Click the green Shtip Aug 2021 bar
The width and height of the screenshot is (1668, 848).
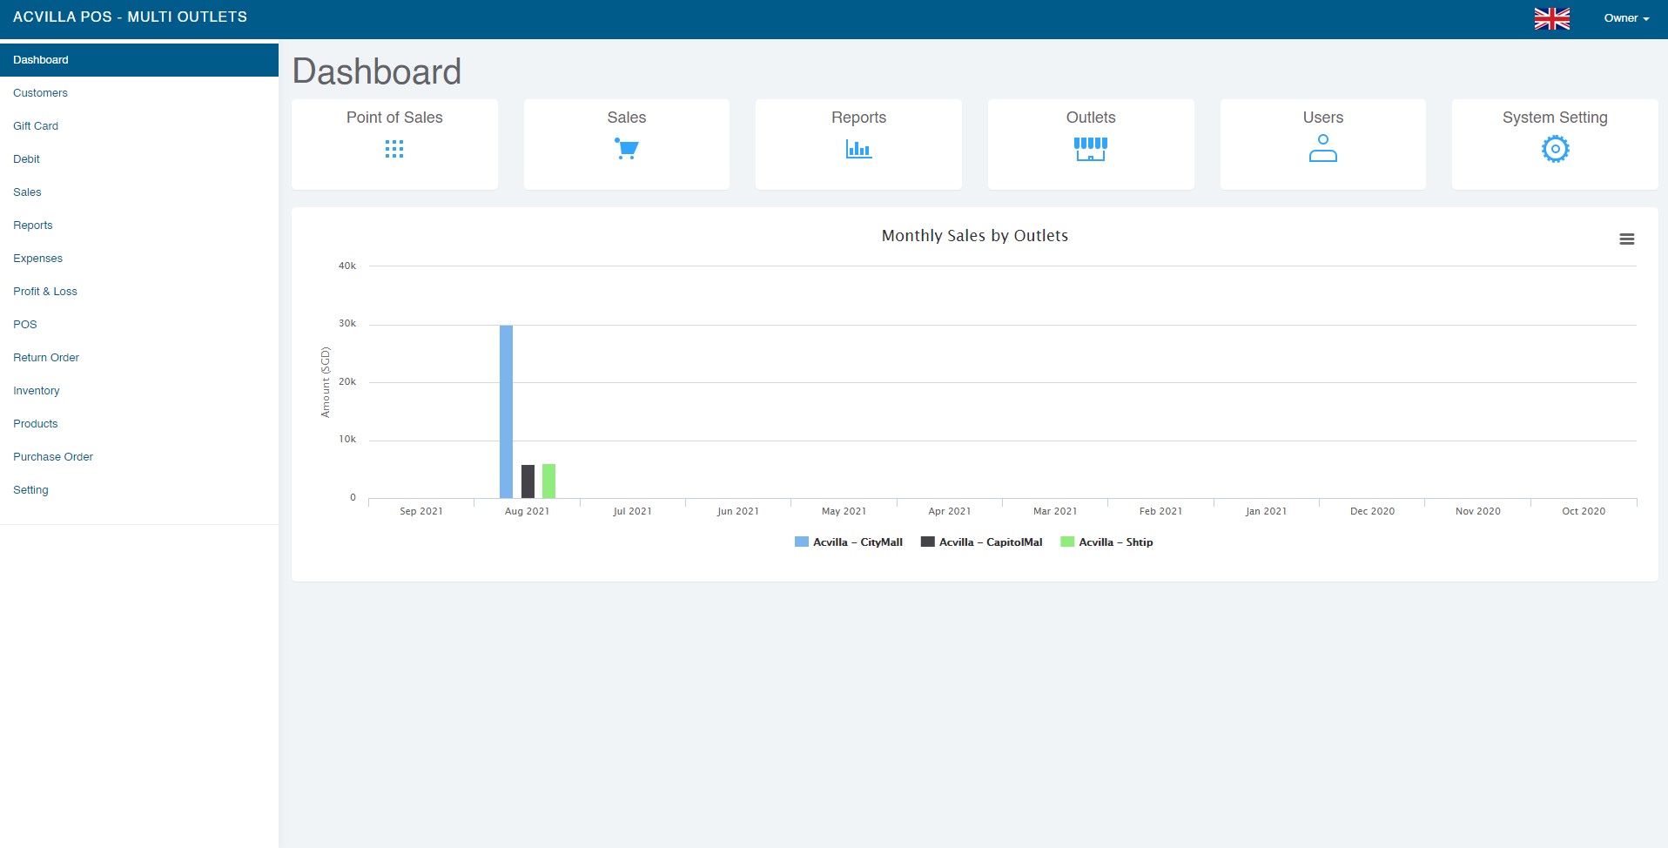point(548,481)
